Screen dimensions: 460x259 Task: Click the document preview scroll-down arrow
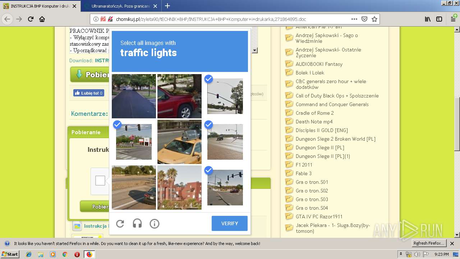pos(255,51)
